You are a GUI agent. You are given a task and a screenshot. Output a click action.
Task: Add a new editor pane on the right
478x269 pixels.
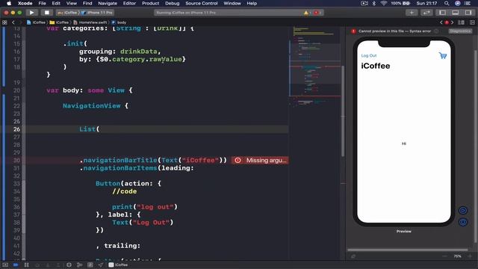click(x=472, y=22)
